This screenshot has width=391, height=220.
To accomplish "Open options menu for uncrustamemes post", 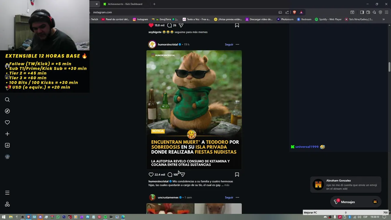I will point(237,197).
